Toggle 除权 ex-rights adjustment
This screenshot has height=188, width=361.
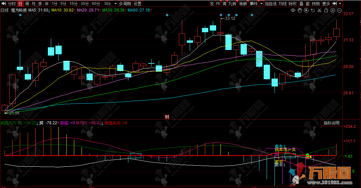293,4
